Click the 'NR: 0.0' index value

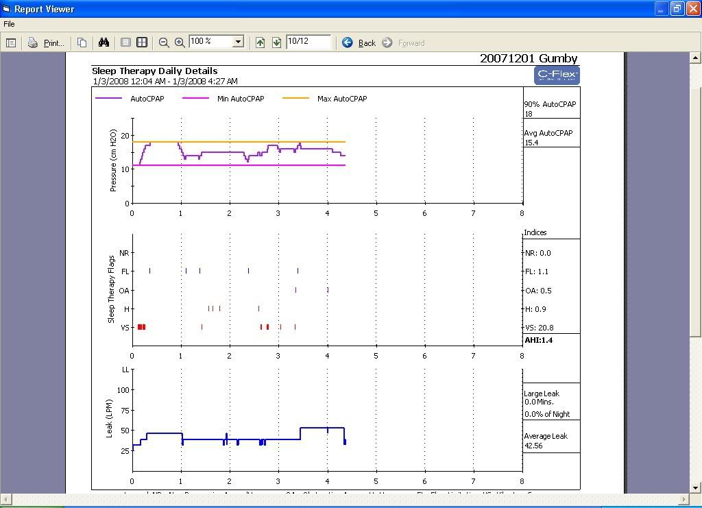pyautogui.click(x=538, y=254)
